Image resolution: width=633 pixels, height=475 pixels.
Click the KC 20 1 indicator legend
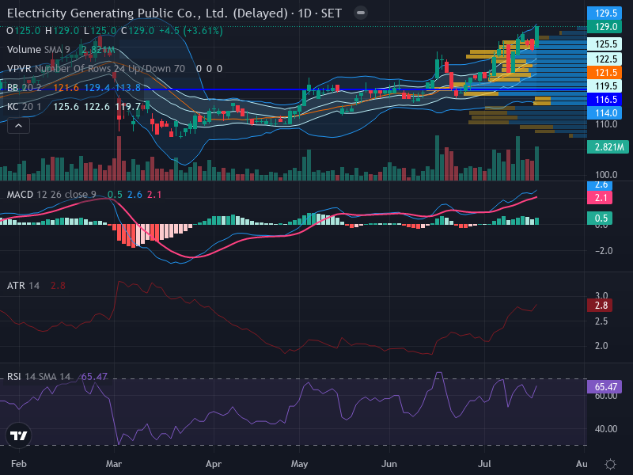25,107
